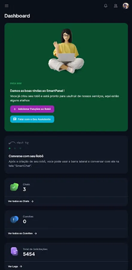Screen dimensions: 132x270
Task: Click the Next tip arrow
Action: pos(12,143)
